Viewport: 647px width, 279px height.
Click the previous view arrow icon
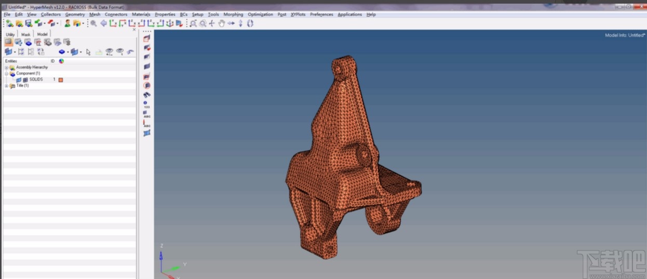tap(103, 23)
